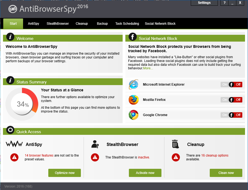Viewport: 248px width, 190px height.
Task: Toggle Facebook blocking for Google Chrome
Action: (x=231, y=115)
